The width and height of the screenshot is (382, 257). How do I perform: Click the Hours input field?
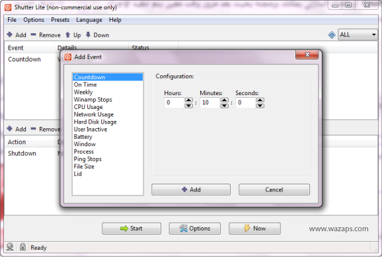pos(174,102)
